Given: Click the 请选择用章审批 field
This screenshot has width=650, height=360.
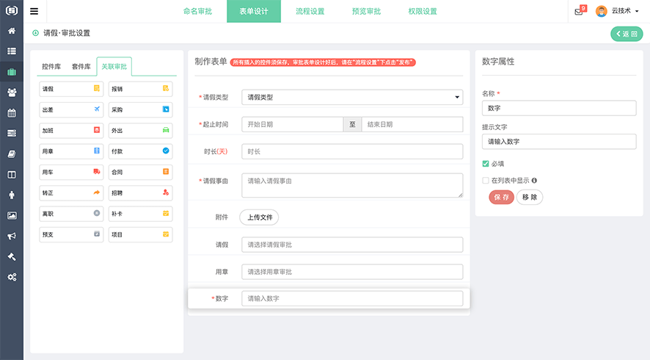Looking at the screenshot, I should (352, 272).
